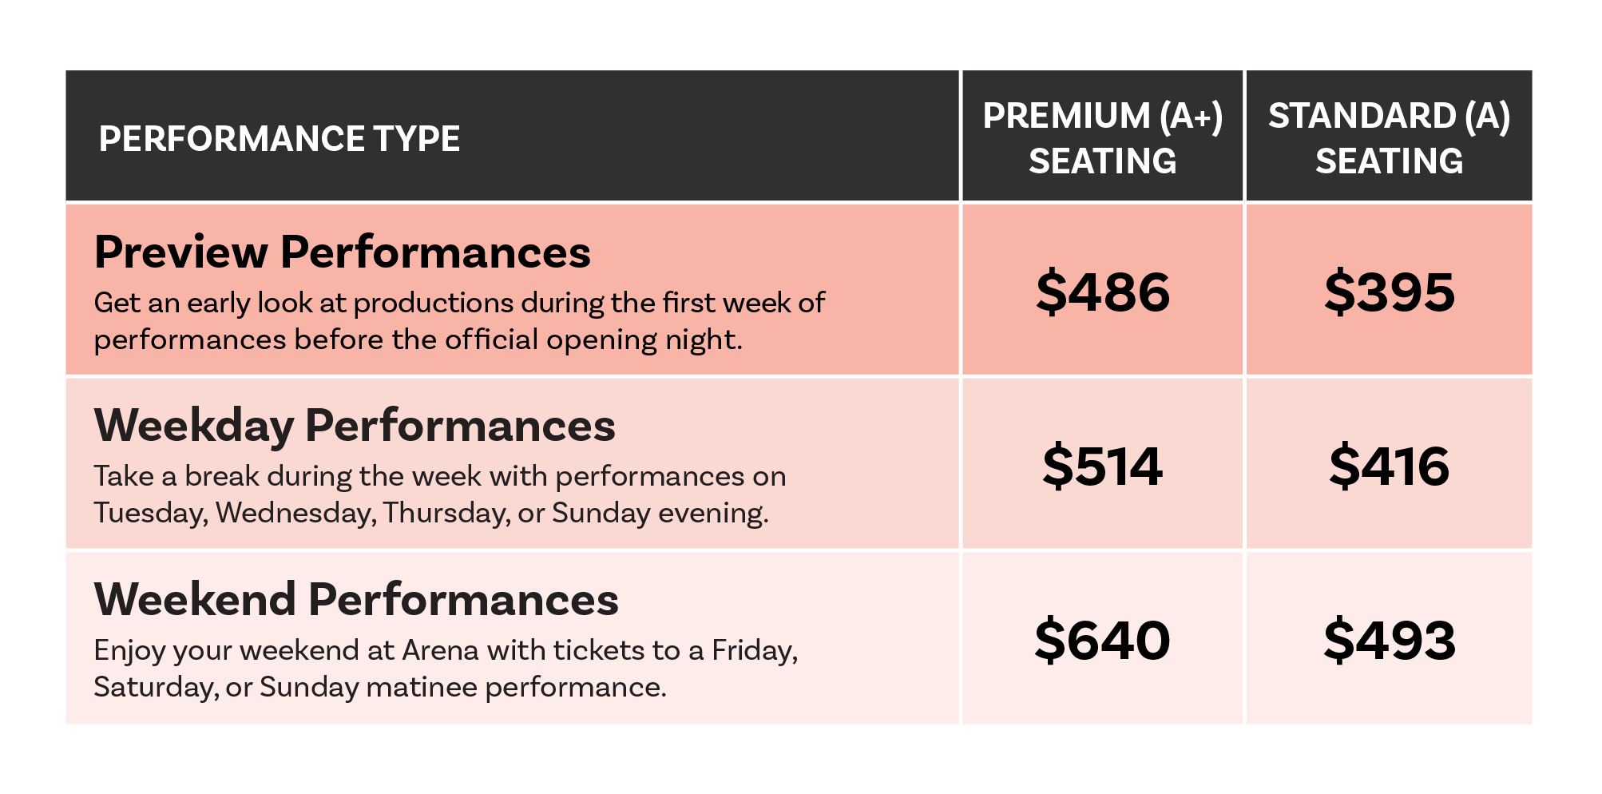The image size is (1602, 794).
Task: Click the text 'Saturday, or Sunday matinee performance'
Action: pos(378,688)
